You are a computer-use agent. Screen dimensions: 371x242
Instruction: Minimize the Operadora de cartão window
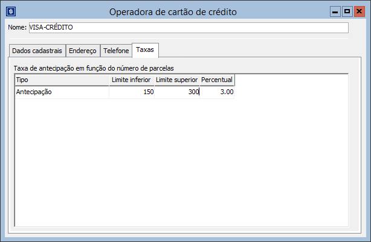(335, 11)
